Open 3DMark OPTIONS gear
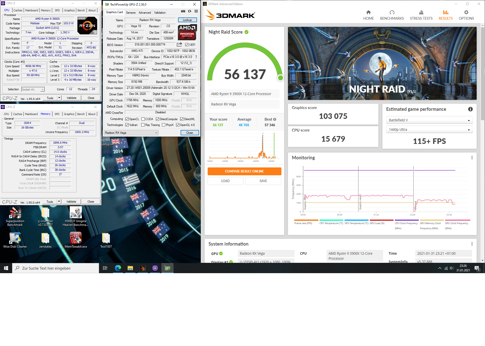Screen dimensions: 485x346 (x=466, y=15)
